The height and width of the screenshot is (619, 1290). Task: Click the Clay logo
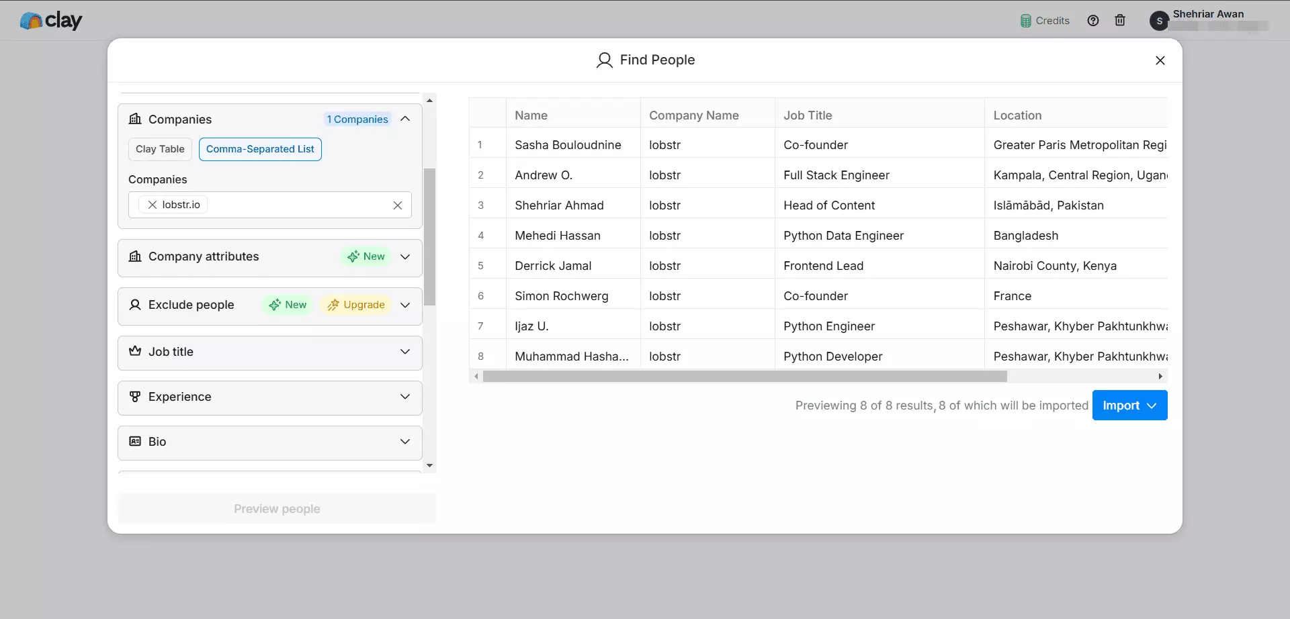point(51,21)
